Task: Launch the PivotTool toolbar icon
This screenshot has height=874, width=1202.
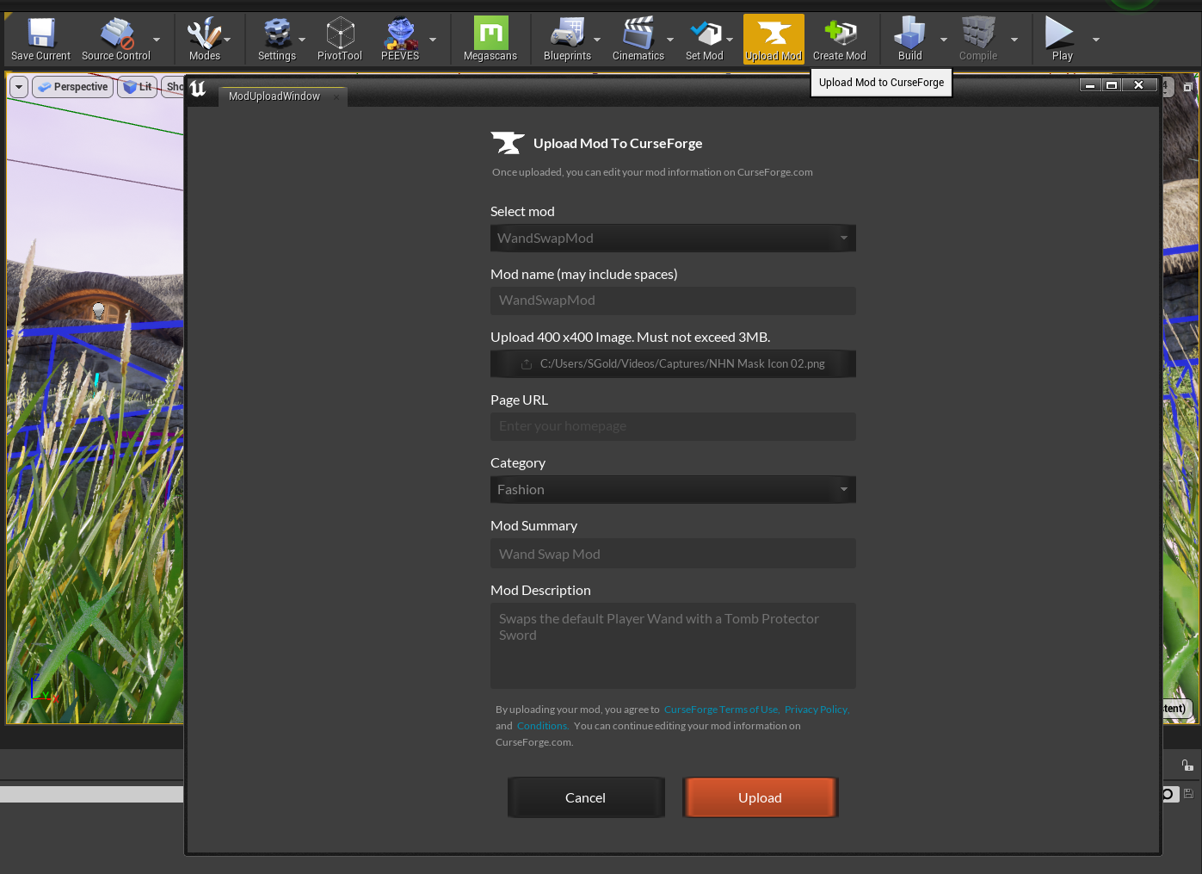Action: [340, 40]
